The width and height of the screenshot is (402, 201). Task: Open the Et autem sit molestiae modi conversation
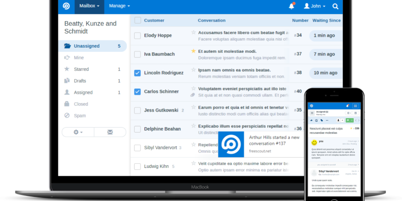click(x=228, y=51)
